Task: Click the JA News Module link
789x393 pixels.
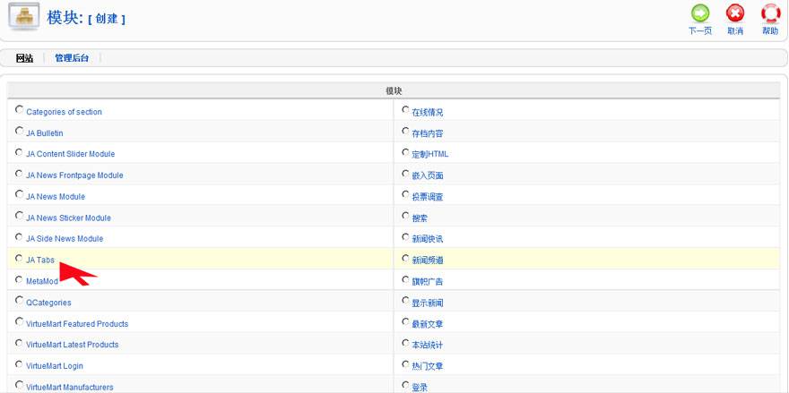Action: (x=56, y=197)
